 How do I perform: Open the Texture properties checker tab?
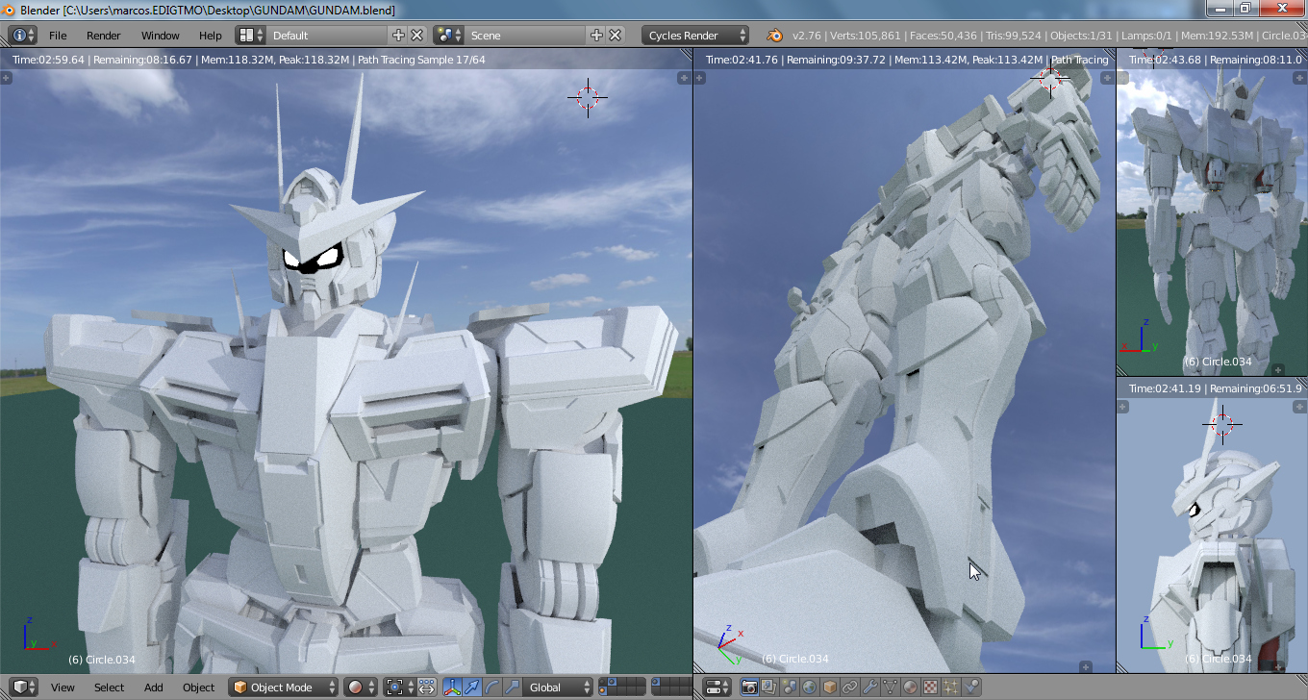tap(931, 687)
